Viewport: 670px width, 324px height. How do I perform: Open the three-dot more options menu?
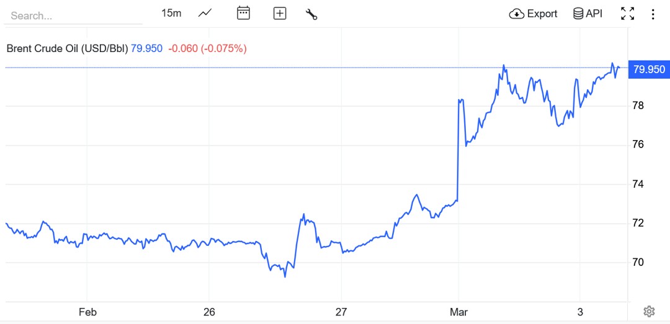(653, 14)
